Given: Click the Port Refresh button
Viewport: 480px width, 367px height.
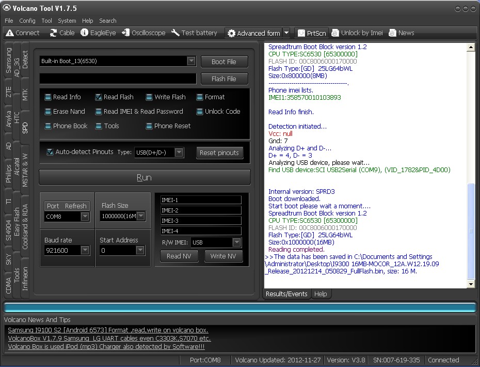Looking at the screenshot, I should [67, 206].
